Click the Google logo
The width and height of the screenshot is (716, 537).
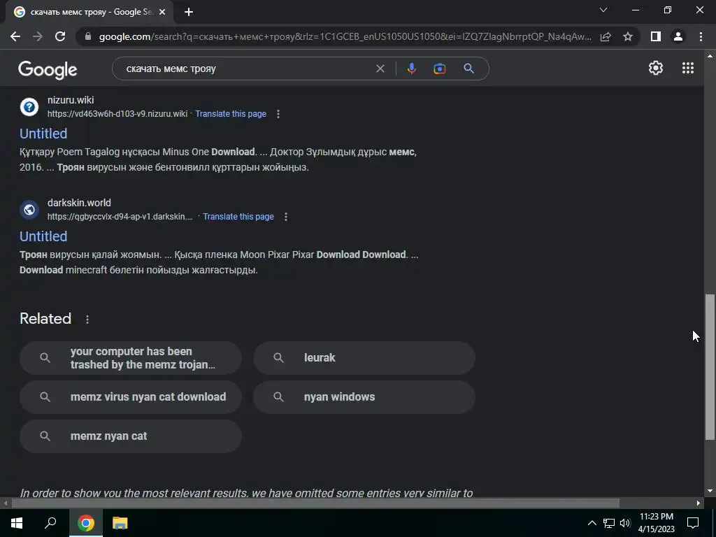[48, 69]
